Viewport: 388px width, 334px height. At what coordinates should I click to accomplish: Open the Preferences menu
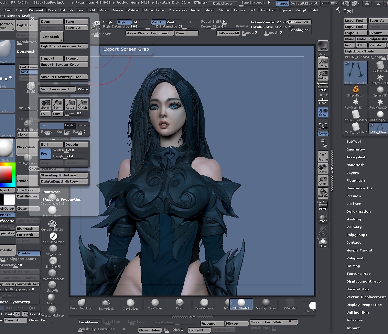tap(178, 10)
